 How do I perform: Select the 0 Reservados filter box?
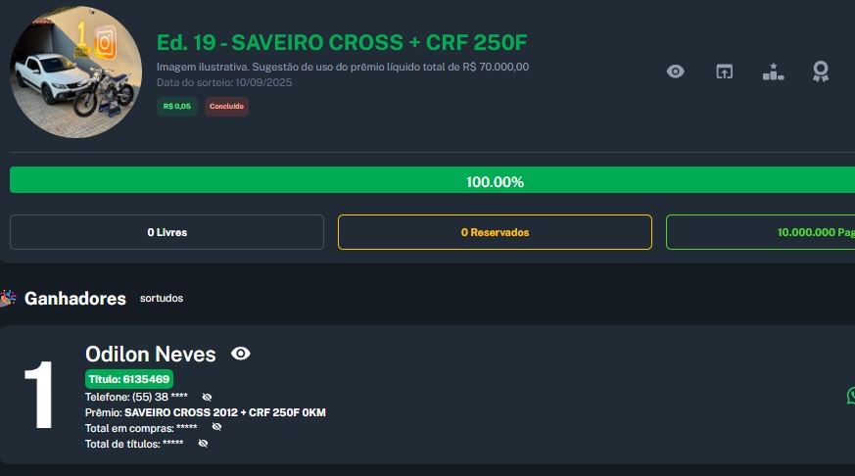coord(495,232)
